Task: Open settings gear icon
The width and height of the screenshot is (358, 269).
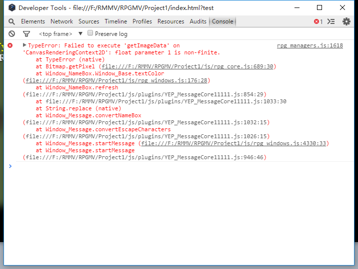Action: click(x=346, y=21)
